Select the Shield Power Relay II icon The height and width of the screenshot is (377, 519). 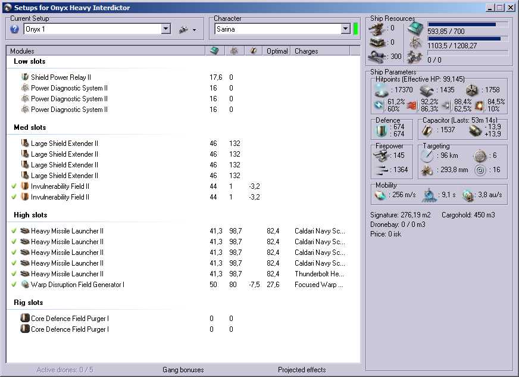pyautogui.click(x=25, y=77)
